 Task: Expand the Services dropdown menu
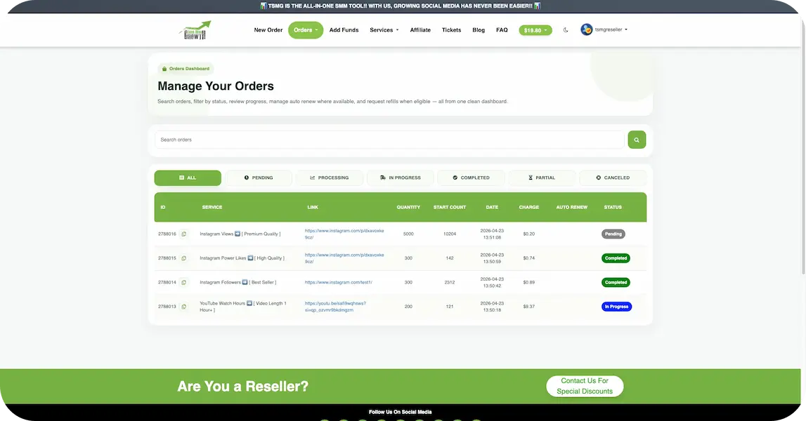384,29
